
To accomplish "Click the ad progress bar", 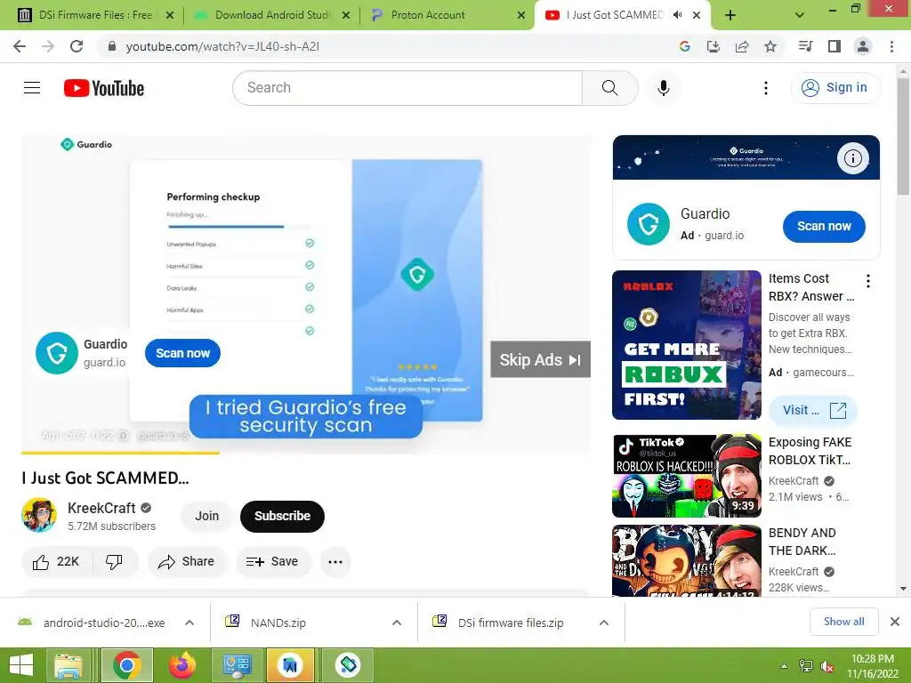I will click(306, 453).
